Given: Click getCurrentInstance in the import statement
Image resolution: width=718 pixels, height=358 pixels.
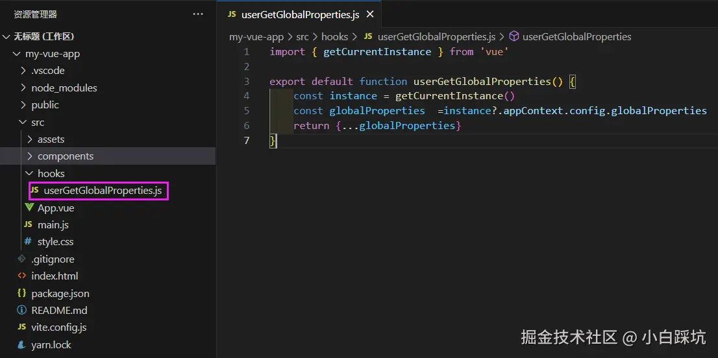Looking at the screenshot, I should [377, 52].
